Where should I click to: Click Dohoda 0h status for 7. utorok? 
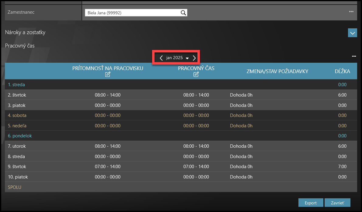(x=241, y=146)
